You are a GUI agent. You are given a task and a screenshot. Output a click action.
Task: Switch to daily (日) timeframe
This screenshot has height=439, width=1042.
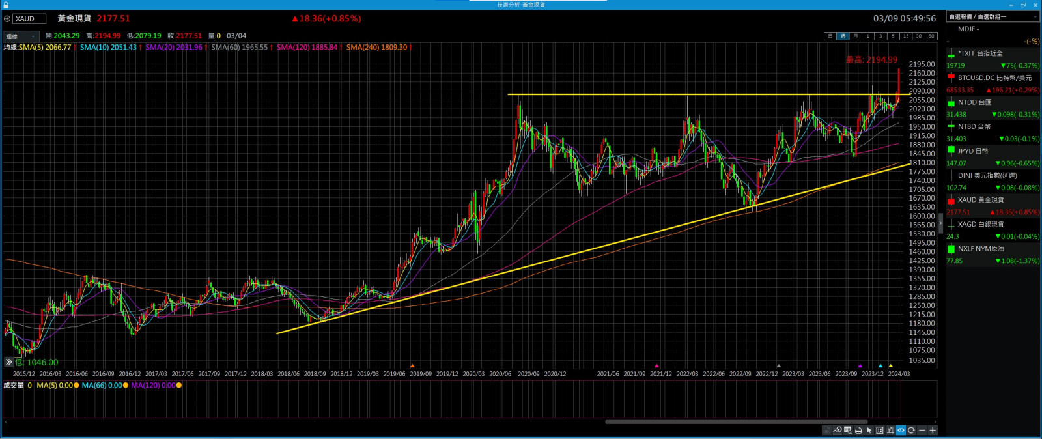tap(830, 36)
